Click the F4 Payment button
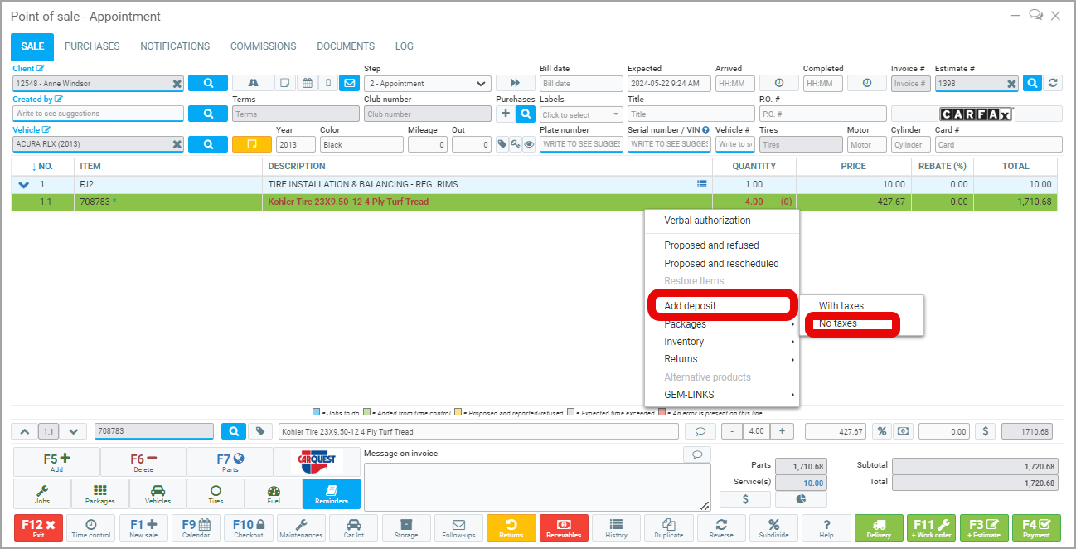The image size is (1076, 549). (1036, 527)
